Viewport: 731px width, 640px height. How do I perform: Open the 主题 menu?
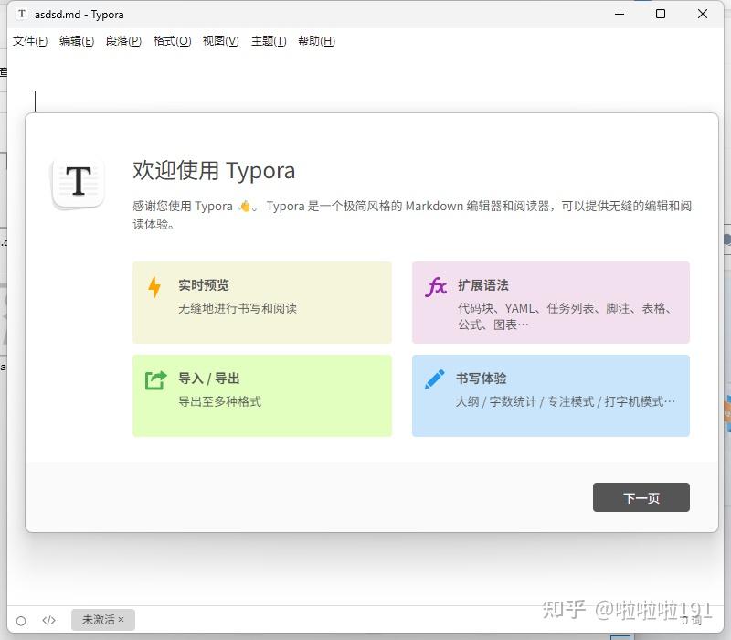(x=269, y=41)
